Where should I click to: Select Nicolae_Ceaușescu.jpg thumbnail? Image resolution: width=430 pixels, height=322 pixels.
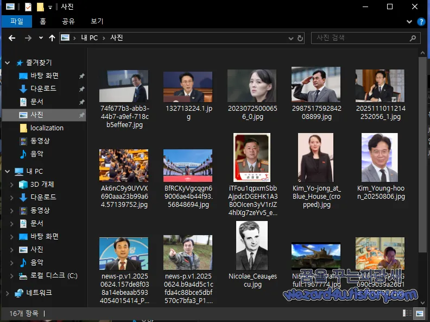coord(252,245)
